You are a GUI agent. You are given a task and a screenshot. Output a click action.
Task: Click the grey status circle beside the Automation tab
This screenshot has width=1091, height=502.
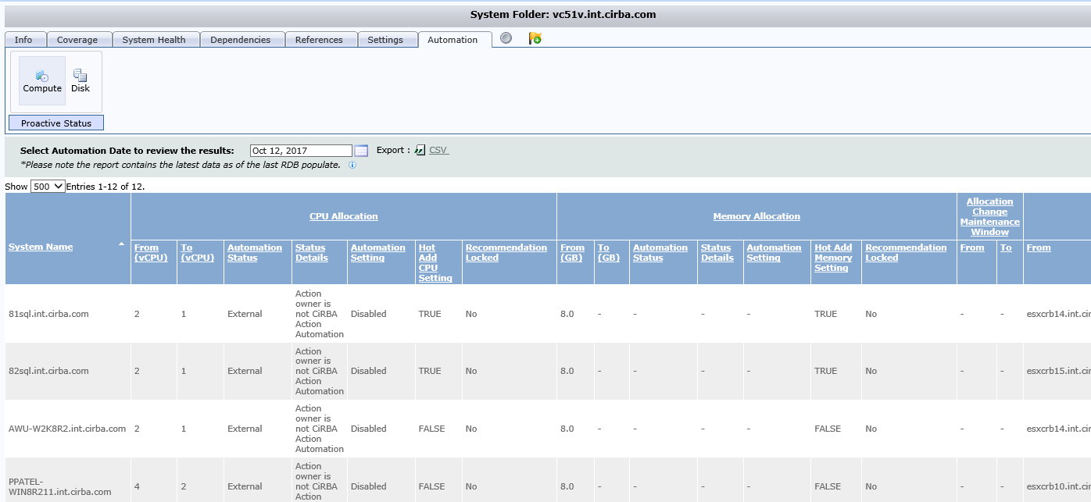505,37
